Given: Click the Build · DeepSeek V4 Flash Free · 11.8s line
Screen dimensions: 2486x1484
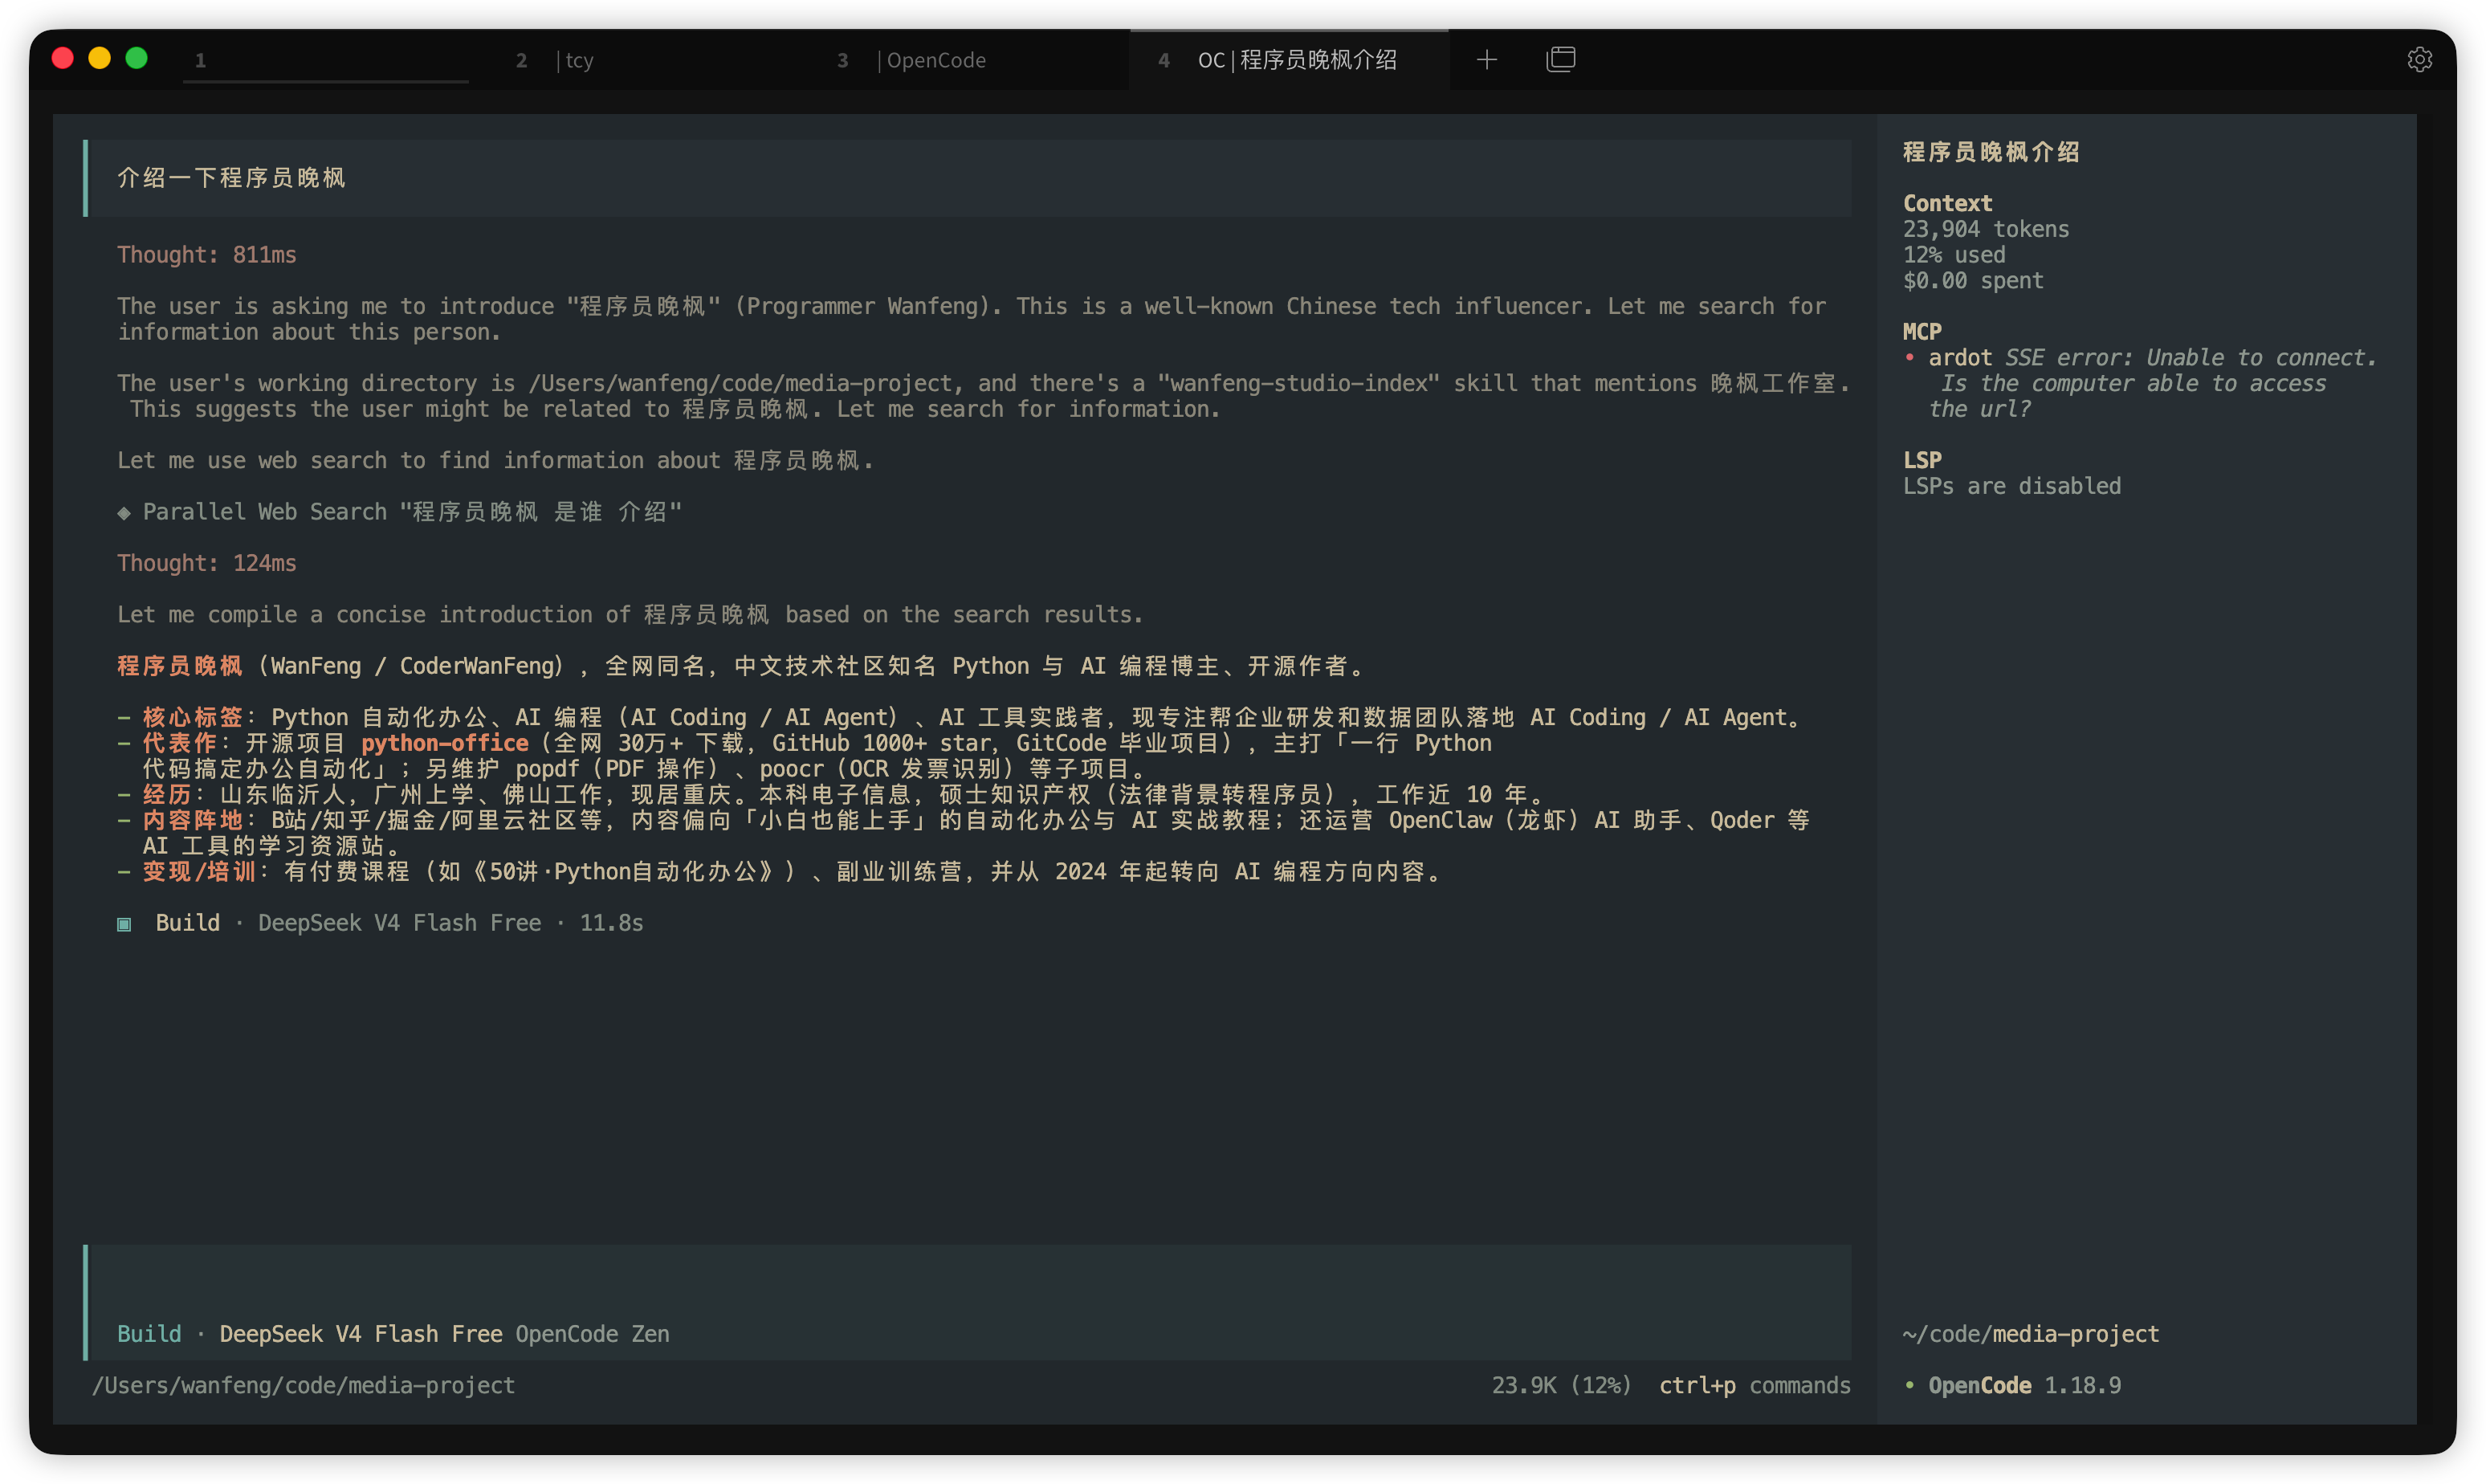Looking at the screenshot, I should (x=380, y=923).
